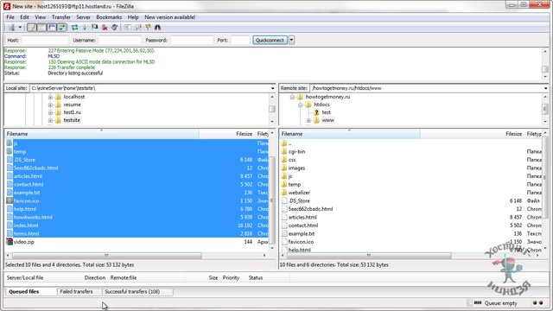
Task: Open the parent '..' folder in remote list
Action: coord(289,143)
